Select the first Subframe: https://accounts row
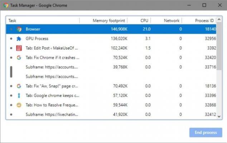The width and height of the screenshot is (227, 143). (111, 67)
